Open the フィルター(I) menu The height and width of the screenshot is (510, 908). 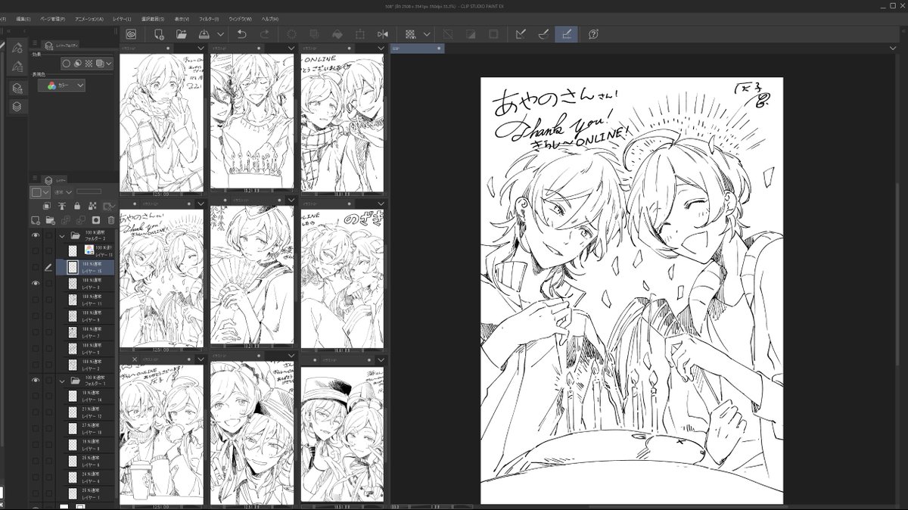click(208, 18)
